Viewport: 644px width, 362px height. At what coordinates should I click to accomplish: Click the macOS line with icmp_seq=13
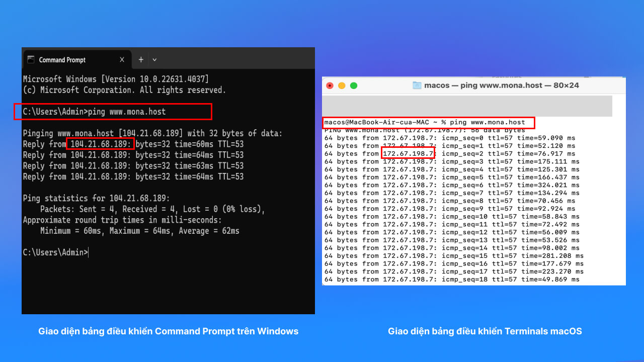[452, 240]
